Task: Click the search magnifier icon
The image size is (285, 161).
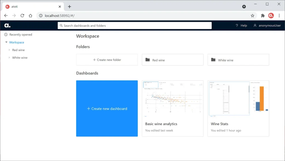Action: pos(61,25)
